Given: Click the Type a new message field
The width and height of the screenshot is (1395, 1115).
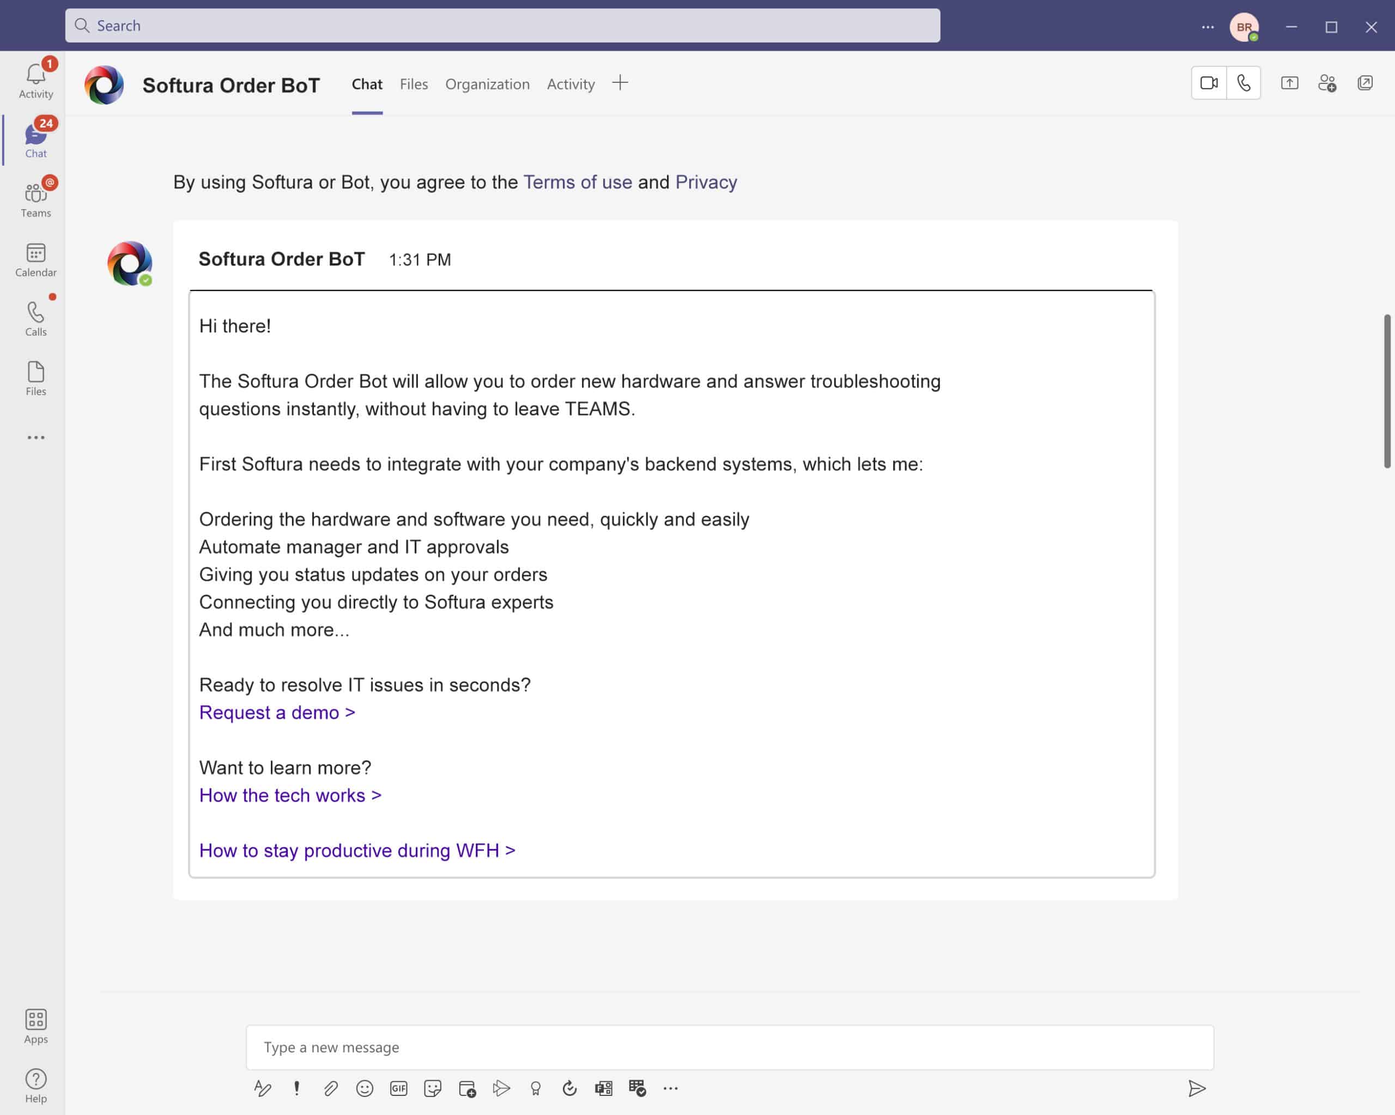Looking at the screenshot, I should [729, 1047].
